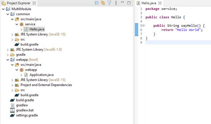Click the JavaSE-1.8 library icon
Viewport: 211px width, 124px height.
point(13,50)
